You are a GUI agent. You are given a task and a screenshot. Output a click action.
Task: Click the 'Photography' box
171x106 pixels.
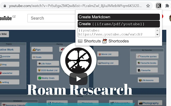click(x=150, y=103)
